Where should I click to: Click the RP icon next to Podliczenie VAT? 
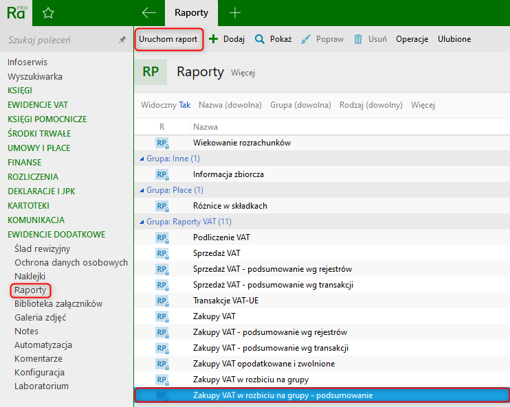click(x=162, y=237)
